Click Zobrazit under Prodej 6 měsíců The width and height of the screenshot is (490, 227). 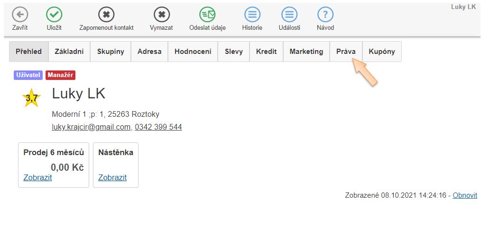point(37,178)
